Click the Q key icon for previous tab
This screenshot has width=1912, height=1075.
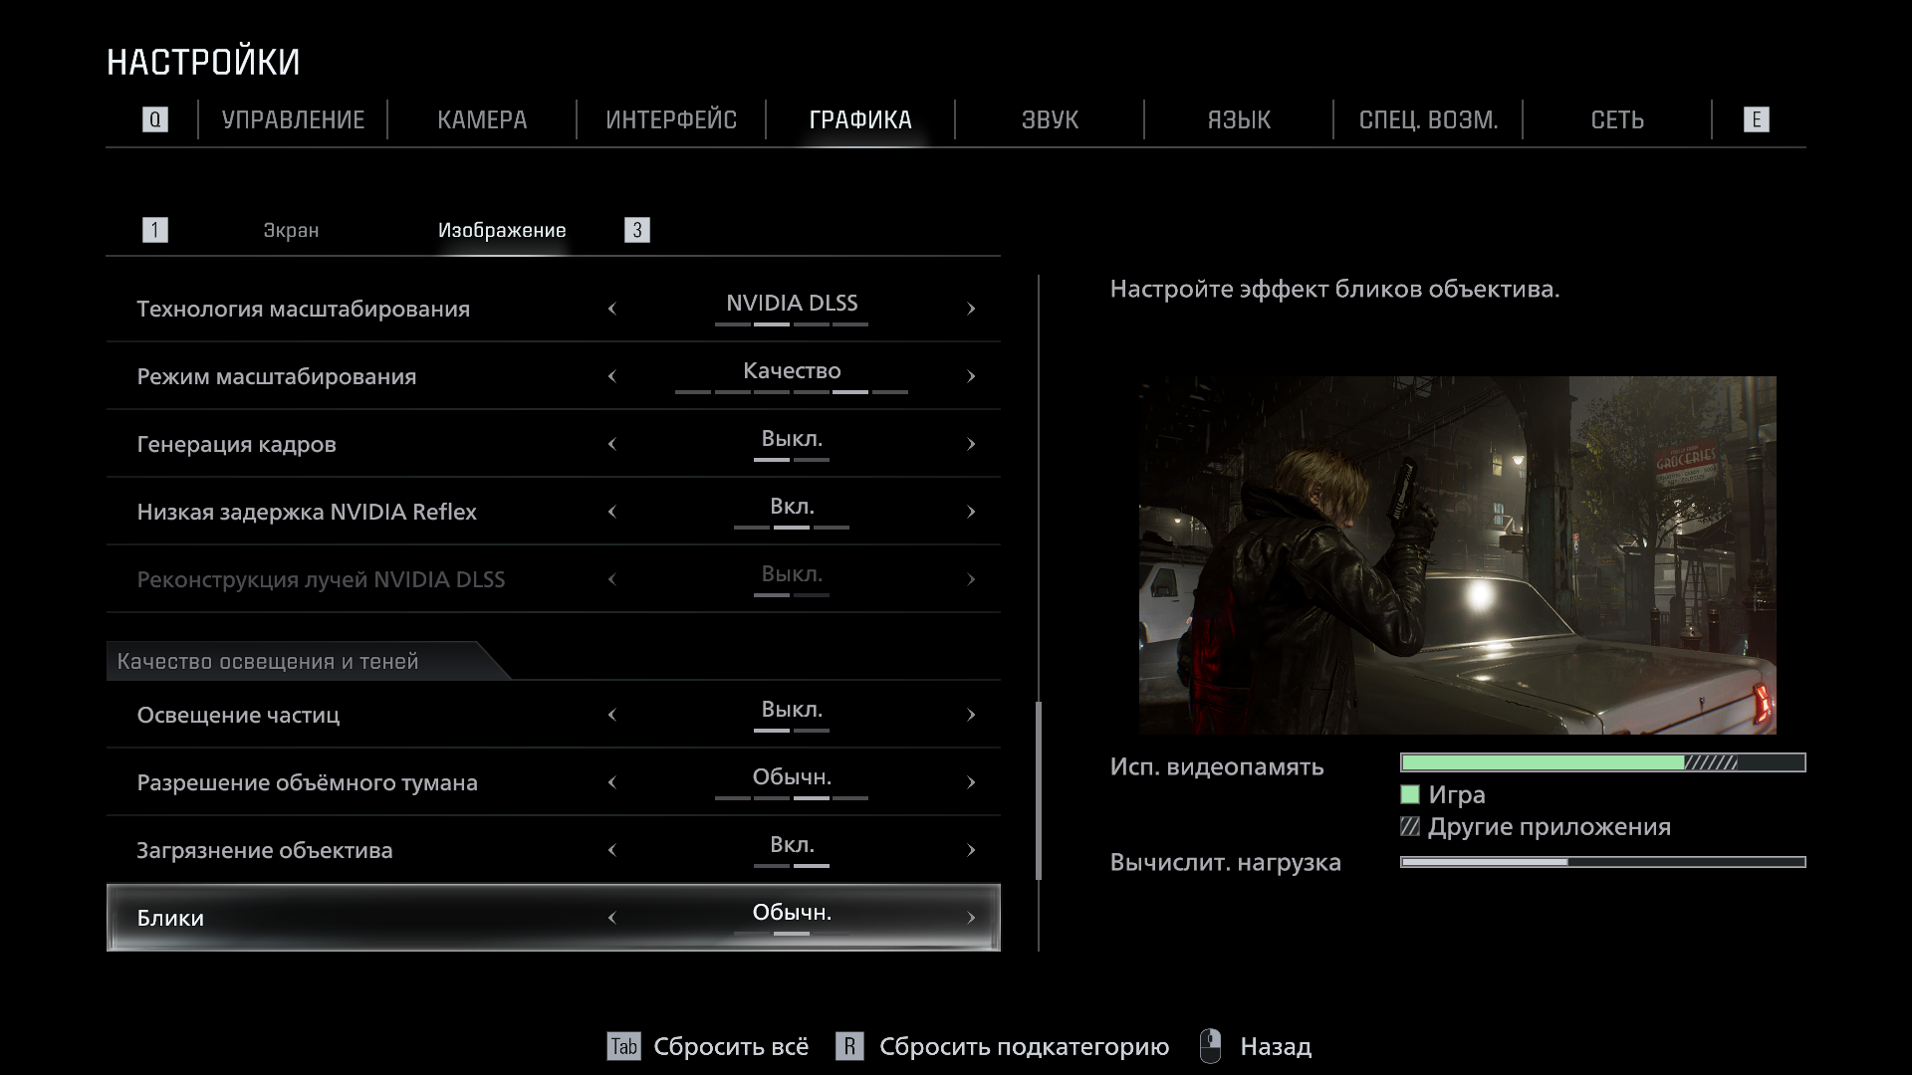coord(154,120)
